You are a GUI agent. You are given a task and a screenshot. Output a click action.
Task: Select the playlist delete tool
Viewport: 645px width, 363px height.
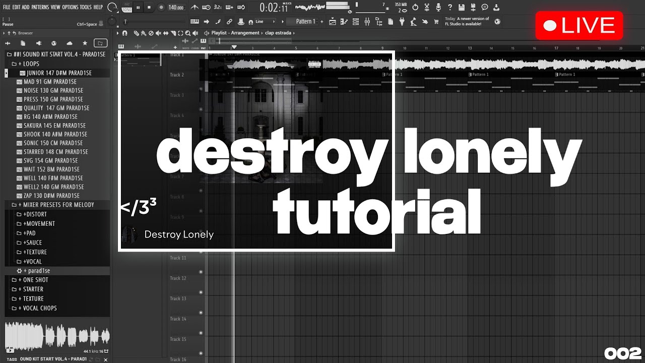coord(151,33)
